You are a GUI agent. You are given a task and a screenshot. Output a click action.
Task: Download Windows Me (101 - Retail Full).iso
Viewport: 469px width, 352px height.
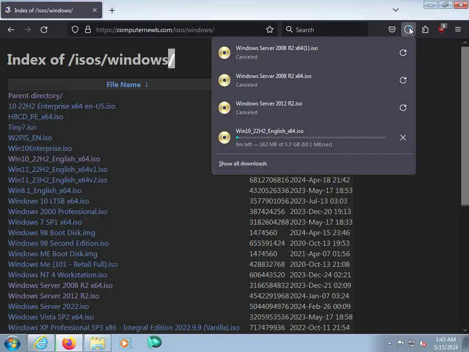[63, 264]
